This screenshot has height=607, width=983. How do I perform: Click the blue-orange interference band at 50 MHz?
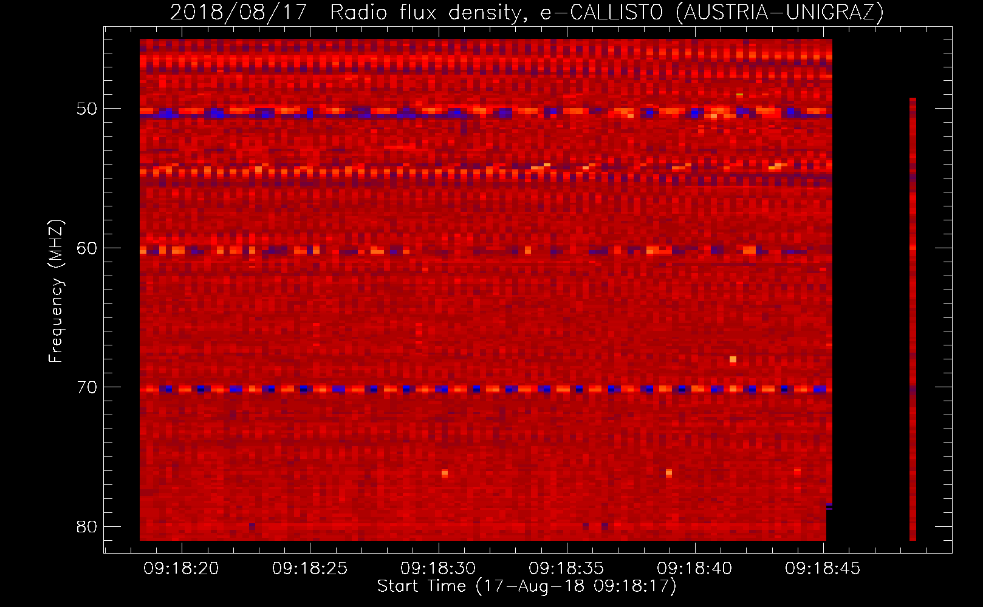point(485,112)
